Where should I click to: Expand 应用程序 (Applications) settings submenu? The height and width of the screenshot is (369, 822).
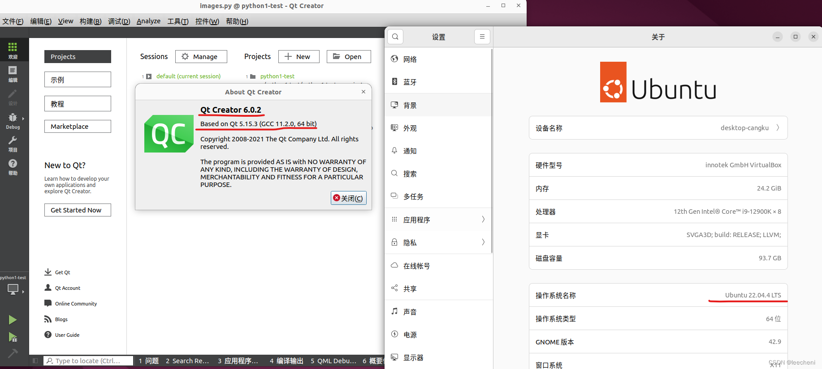coord(438,220)
